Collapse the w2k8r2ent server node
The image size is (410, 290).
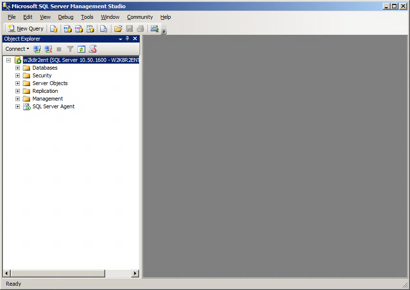click(x=8, y=60)
